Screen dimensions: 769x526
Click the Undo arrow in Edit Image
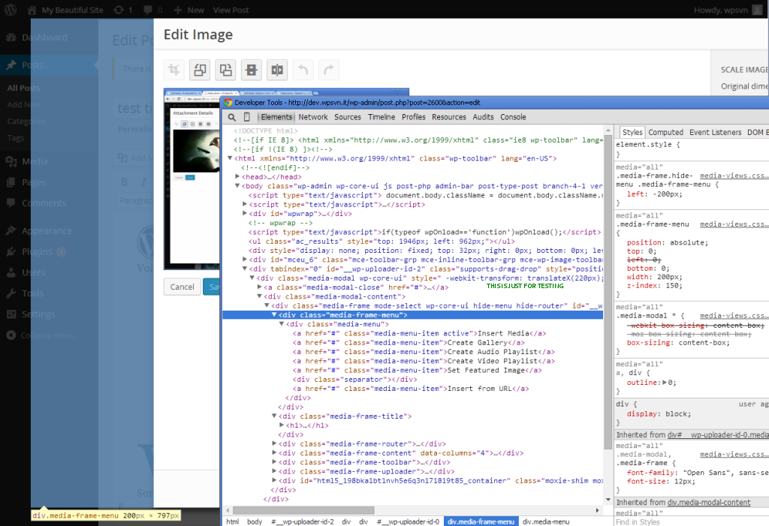tap(303, 70)
